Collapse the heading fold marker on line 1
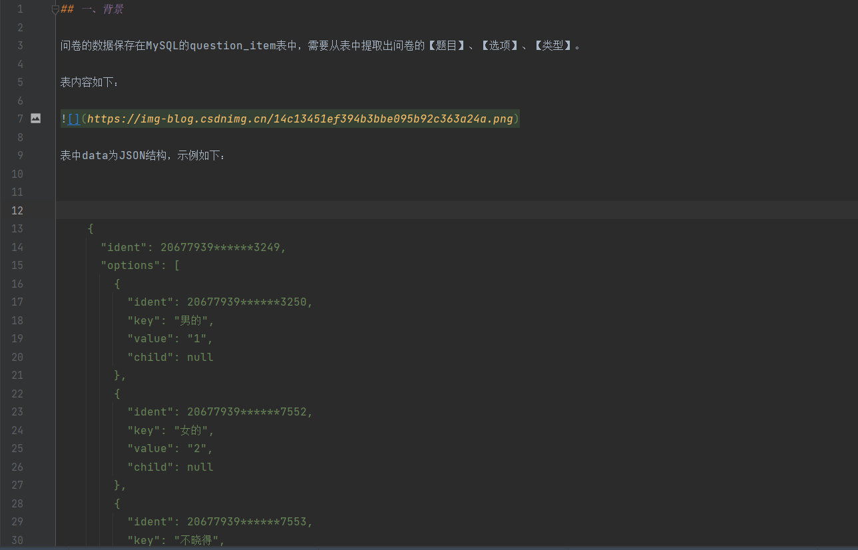Image resolution: width=858 pixels, height=550 pixels. pyautogui.click(x=55, y=9)
